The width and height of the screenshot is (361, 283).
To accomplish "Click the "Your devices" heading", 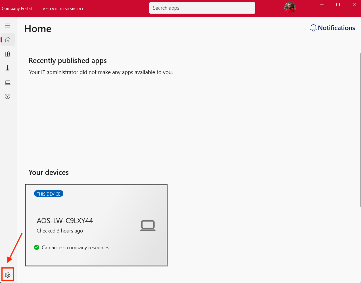I will pyautogui.click(x=49, y=172).
